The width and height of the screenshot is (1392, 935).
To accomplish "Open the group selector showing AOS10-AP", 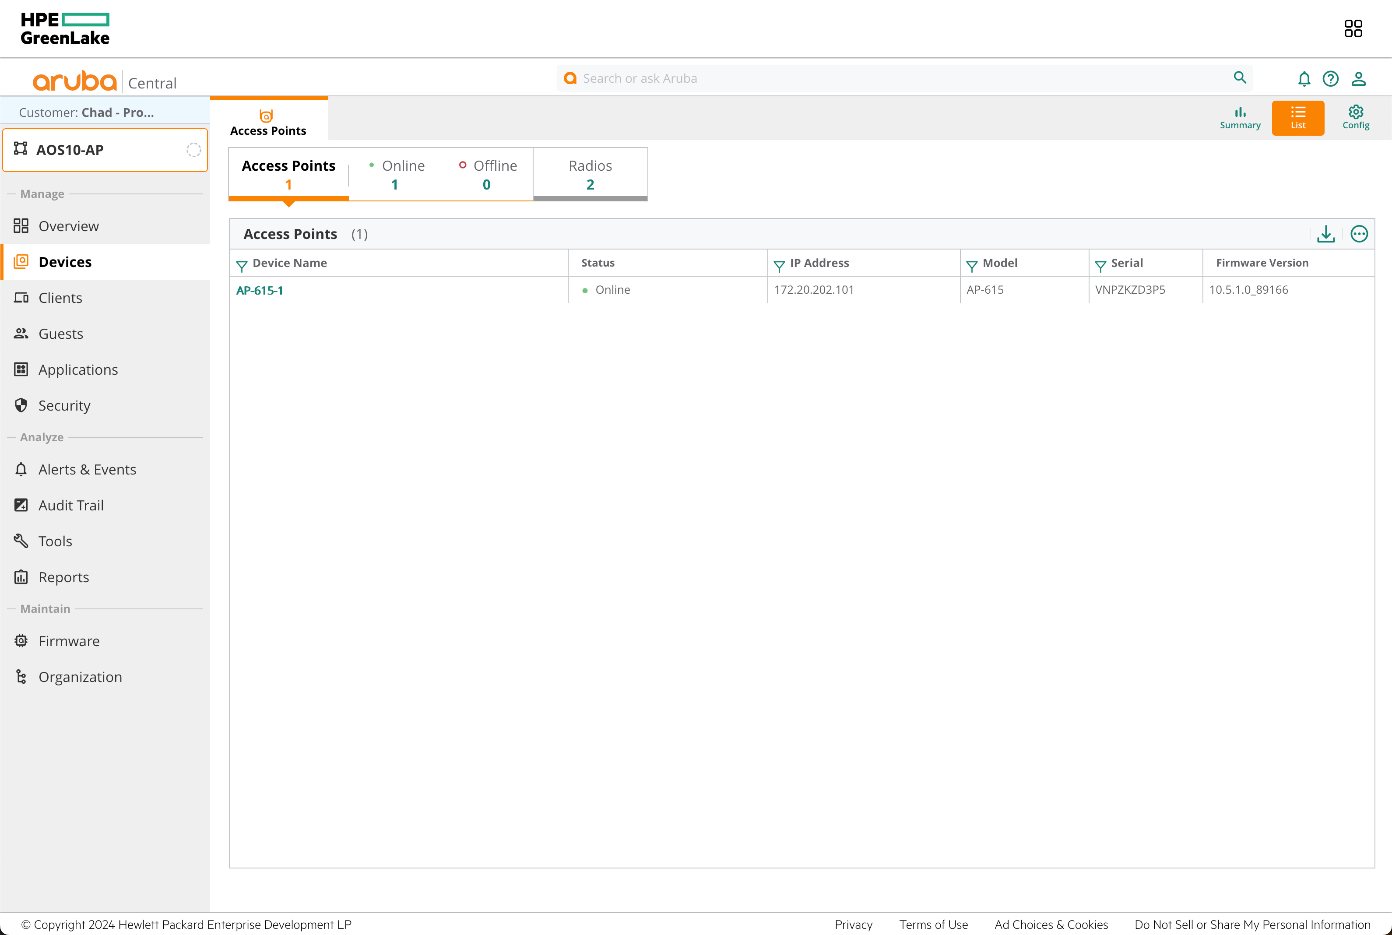I will coord(105,150).
